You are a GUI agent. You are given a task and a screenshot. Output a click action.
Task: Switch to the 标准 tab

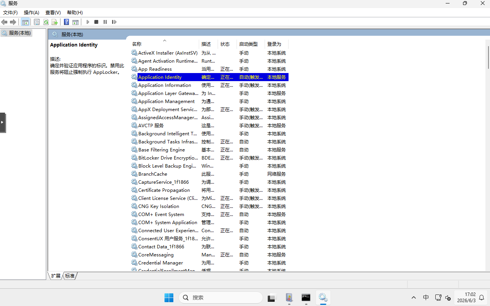(x=70, y=276)
